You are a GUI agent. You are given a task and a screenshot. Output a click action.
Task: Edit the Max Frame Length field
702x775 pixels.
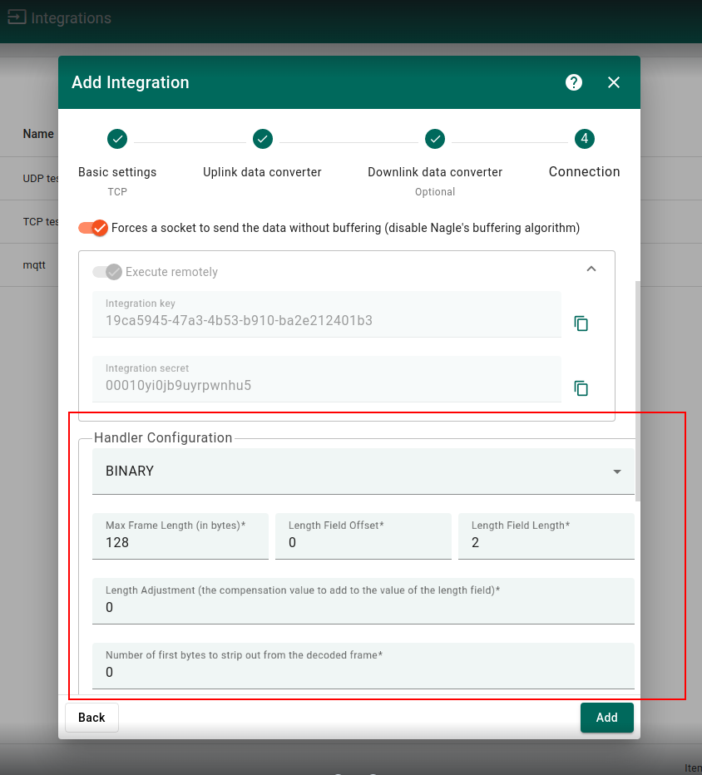pyautogui.click(x=180, y=541)
